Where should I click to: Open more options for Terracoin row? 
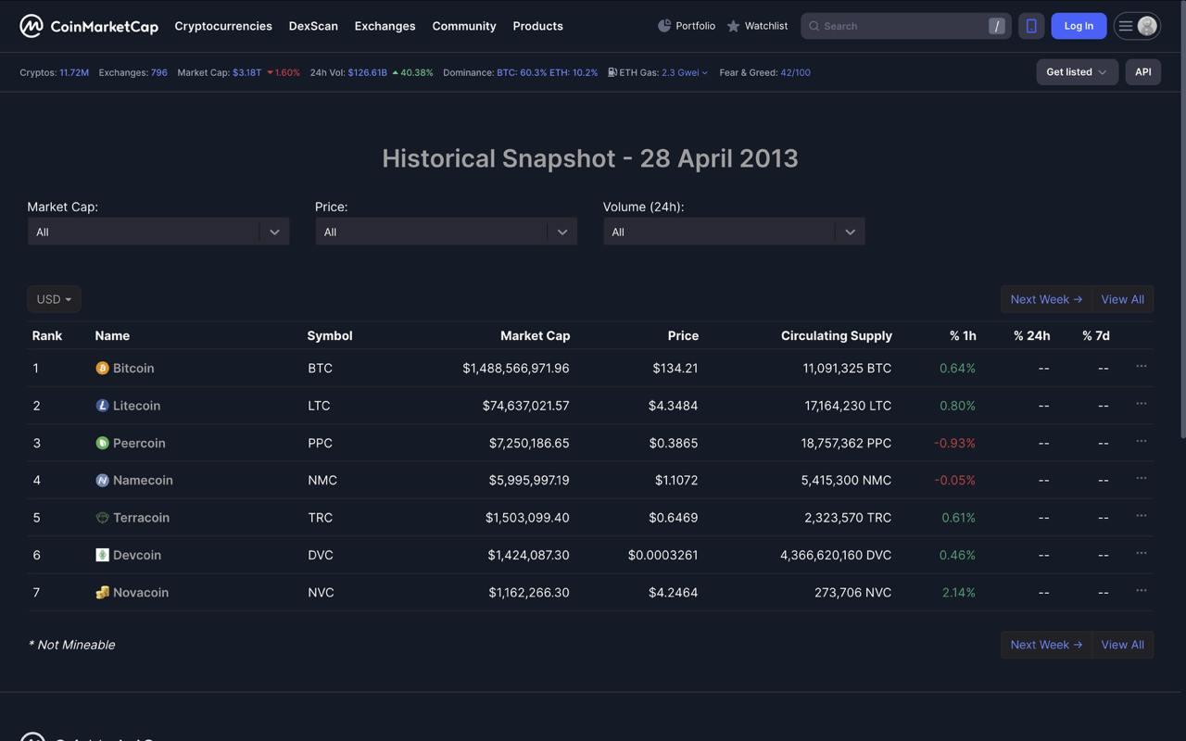click(x=1142, y=515)
